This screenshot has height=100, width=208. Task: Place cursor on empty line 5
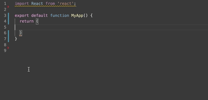click(106, 27)
